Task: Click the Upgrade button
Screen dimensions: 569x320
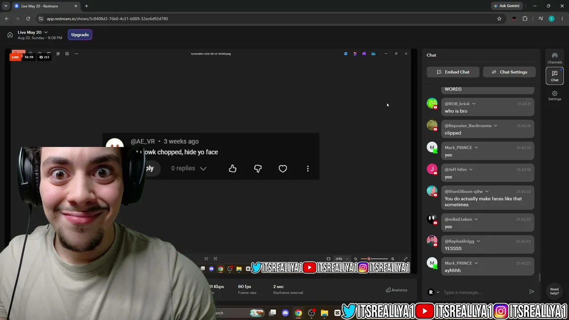Action: (80, 35)
